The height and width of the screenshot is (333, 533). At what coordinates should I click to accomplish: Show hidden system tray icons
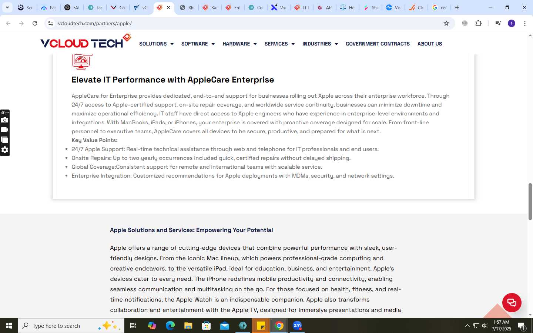pyautogui.click(x=467, y=326)
